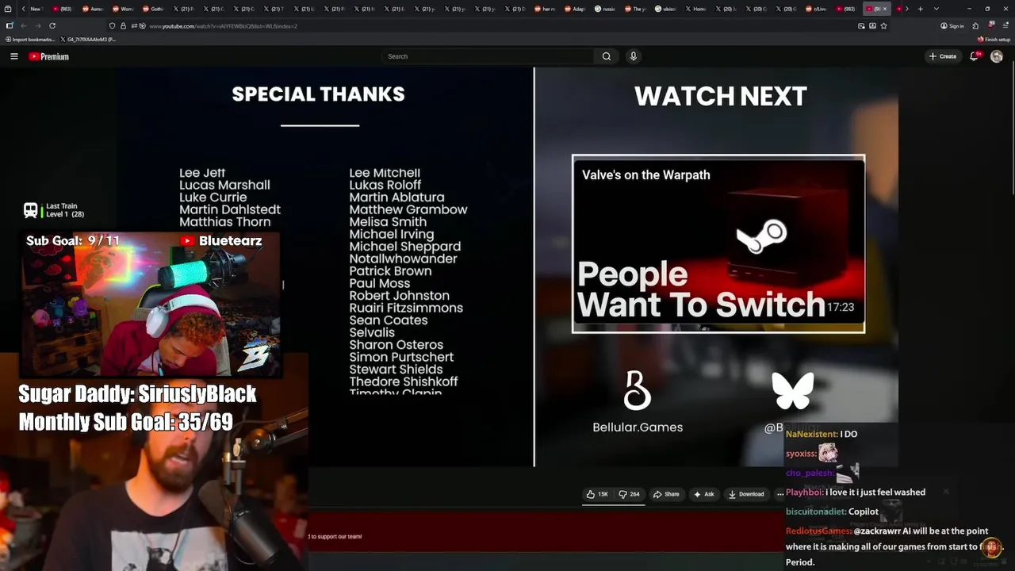Download the video
1015x571 pixels.
(x=746, y=494)
